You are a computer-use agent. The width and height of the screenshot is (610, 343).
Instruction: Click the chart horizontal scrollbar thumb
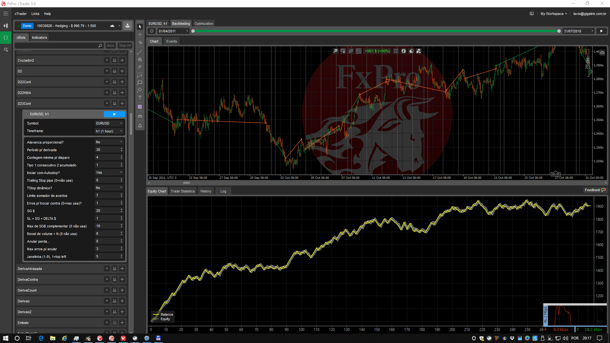pyautogui.click(x=186, y=183)
